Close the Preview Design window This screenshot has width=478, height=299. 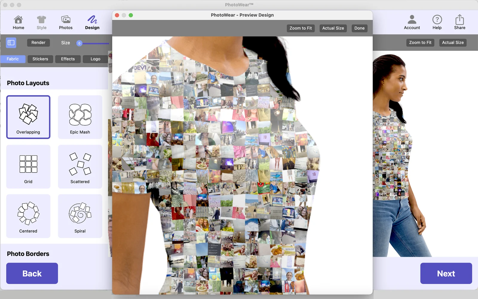(117, 15)
